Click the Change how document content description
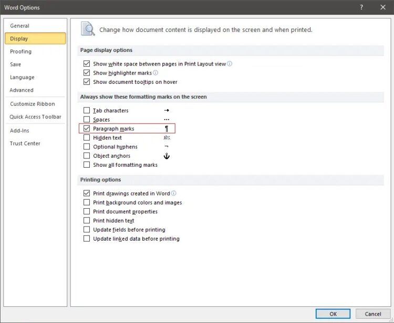 pyautogui.click(x=206, y=30)
